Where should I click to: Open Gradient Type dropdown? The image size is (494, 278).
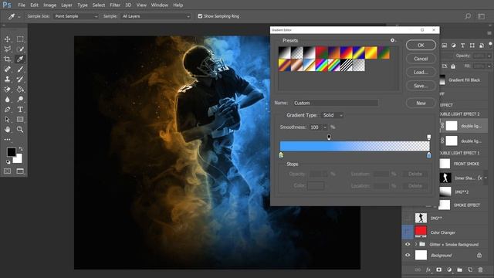tap(333, 115)
